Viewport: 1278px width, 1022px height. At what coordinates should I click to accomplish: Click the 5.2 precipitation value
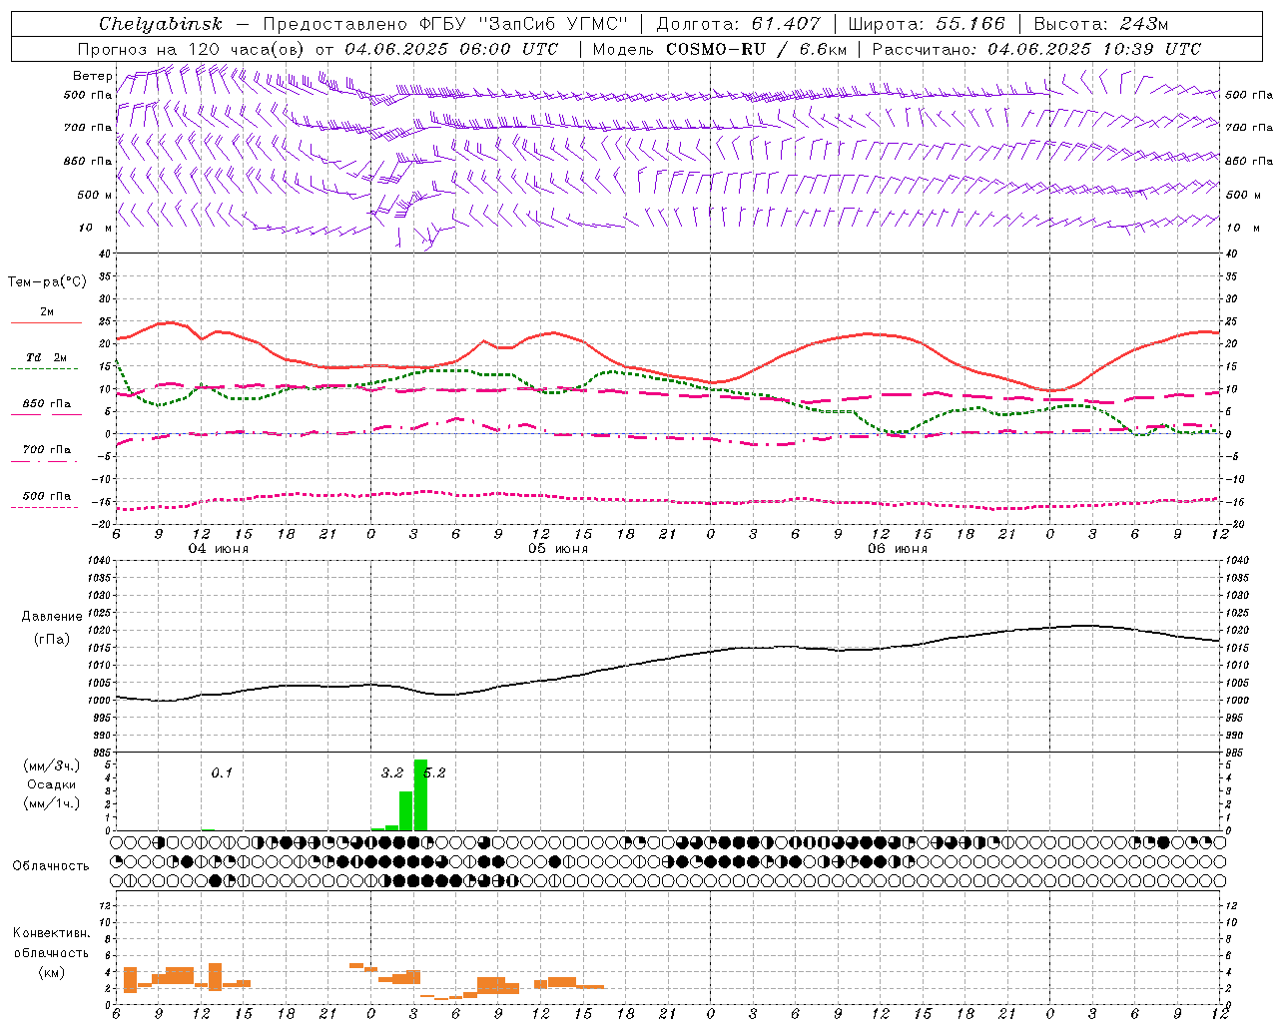pyautogui.click(x=434, y=772)
